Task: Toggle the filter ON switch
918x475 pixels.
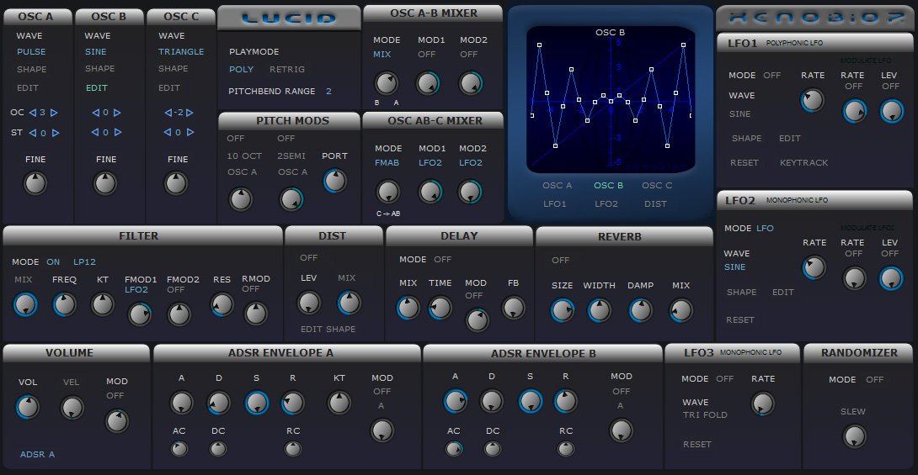Action: pyautogui.click(x=53, y=261)
